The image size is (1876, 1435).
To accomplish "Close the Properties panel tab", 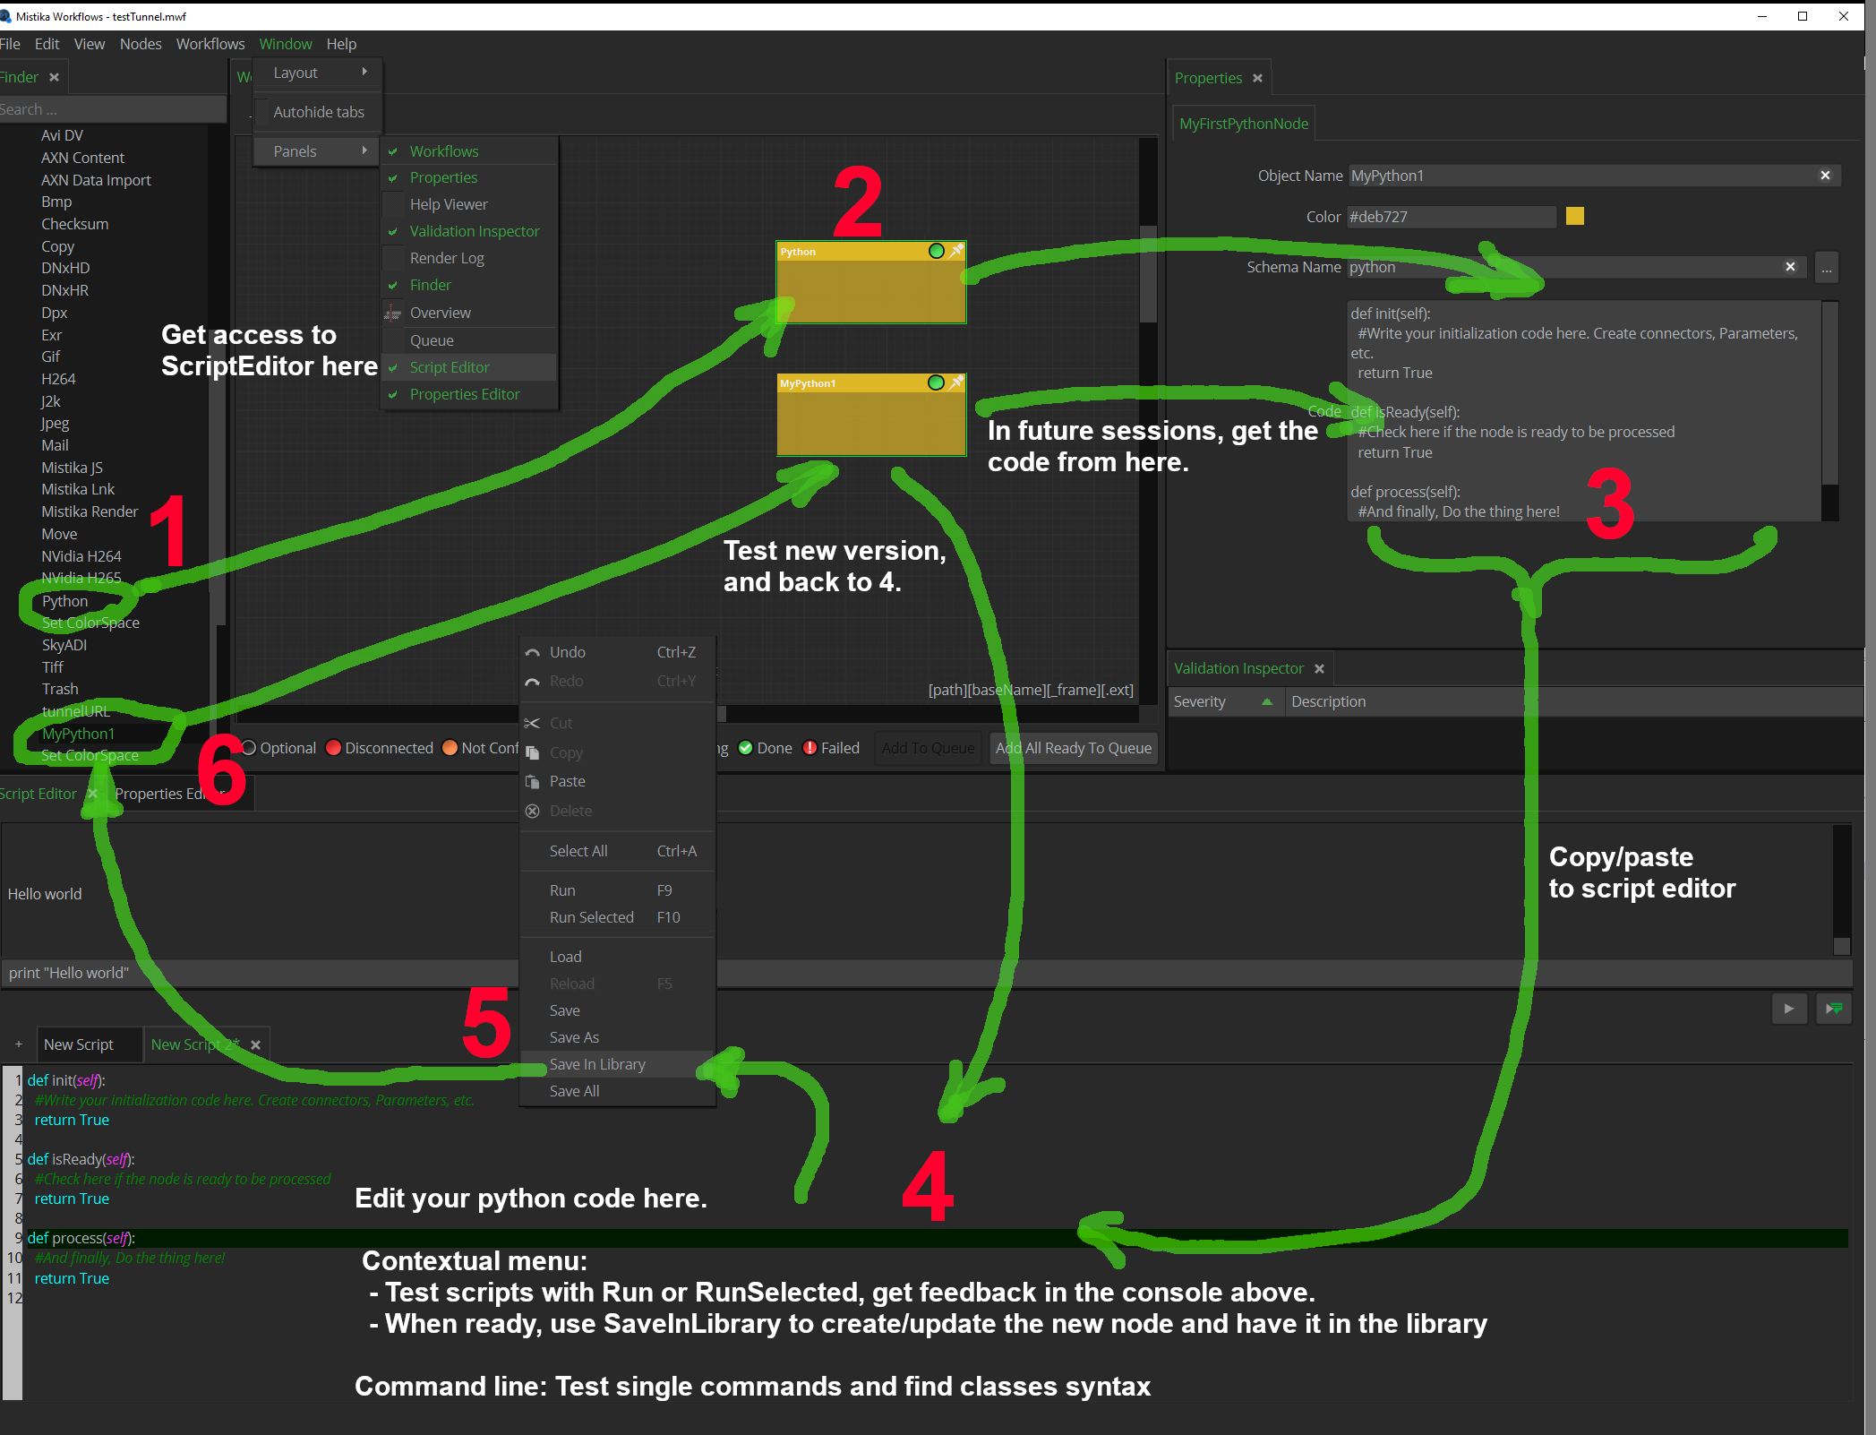I will point(1257,79).
